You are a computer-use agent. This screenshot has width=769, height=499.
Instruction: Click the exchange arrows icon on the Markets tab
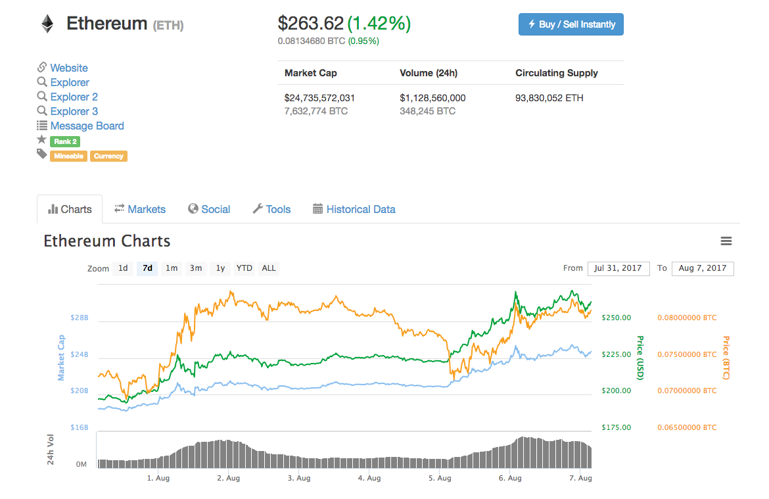coord(119,208)
